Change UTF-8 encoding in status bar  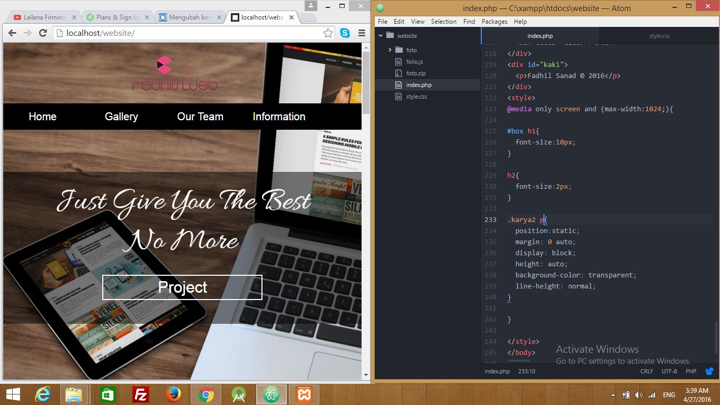(x=669, y=371)
